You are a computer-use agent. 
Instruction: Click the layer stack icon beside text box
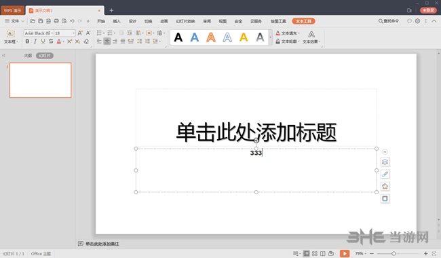click(385, 162)
